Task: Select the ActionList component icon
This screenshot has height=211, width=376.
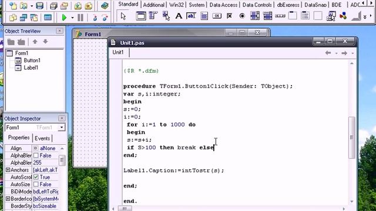Action: point(331,16)
